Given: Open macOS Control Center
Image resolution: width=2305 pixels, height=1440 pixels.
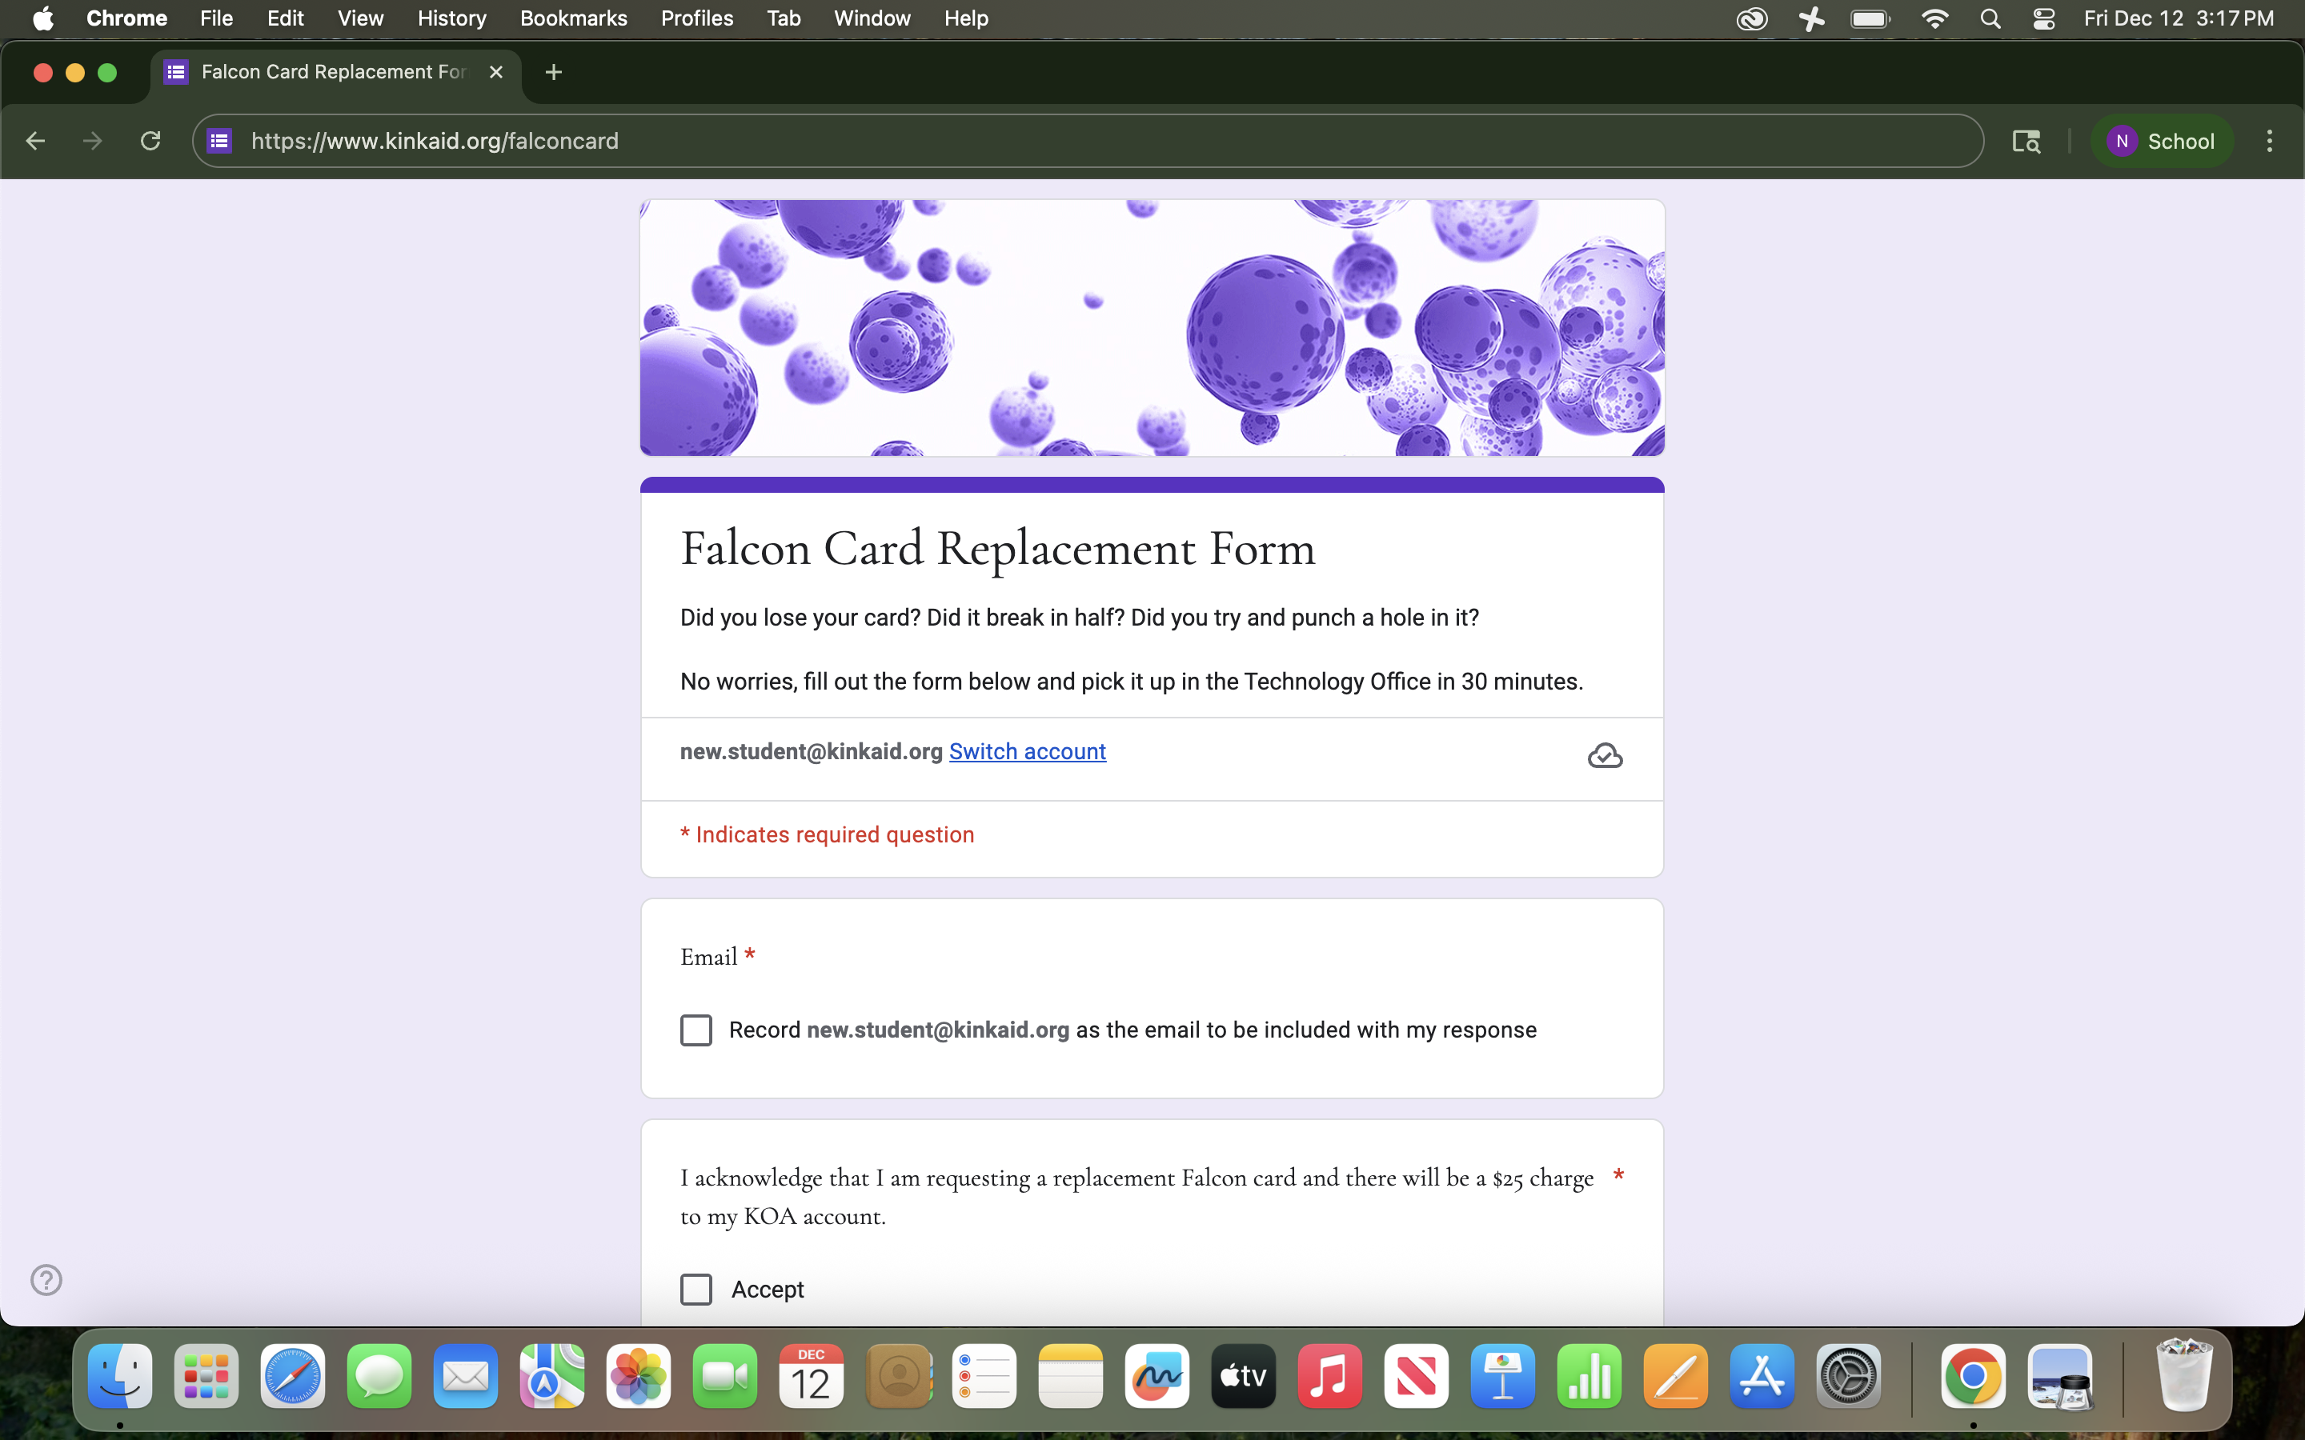Looking at the screenshot, I should point(2043,19).
